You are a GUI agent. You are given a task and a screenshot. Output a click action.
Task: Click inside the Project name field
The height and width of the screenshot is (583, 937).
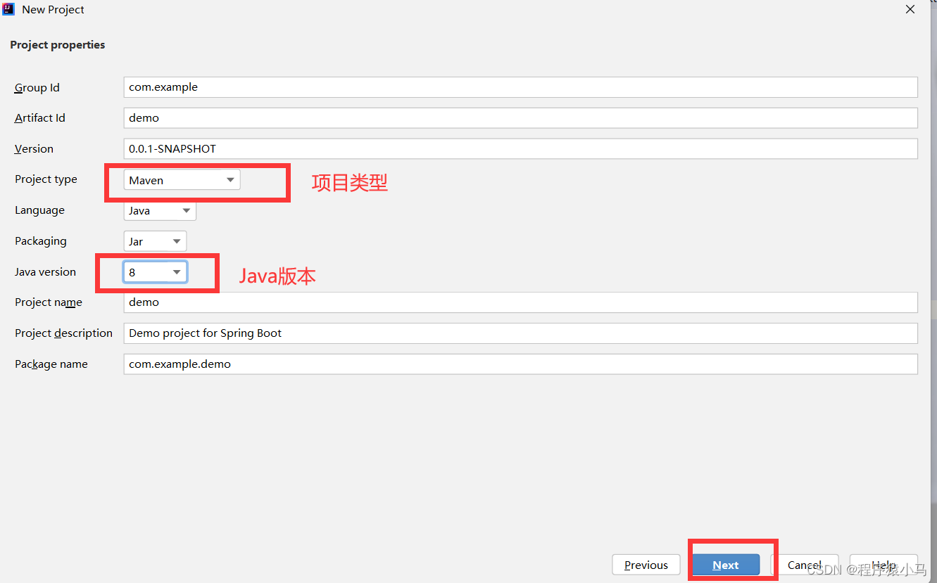[x=422, y=302]
